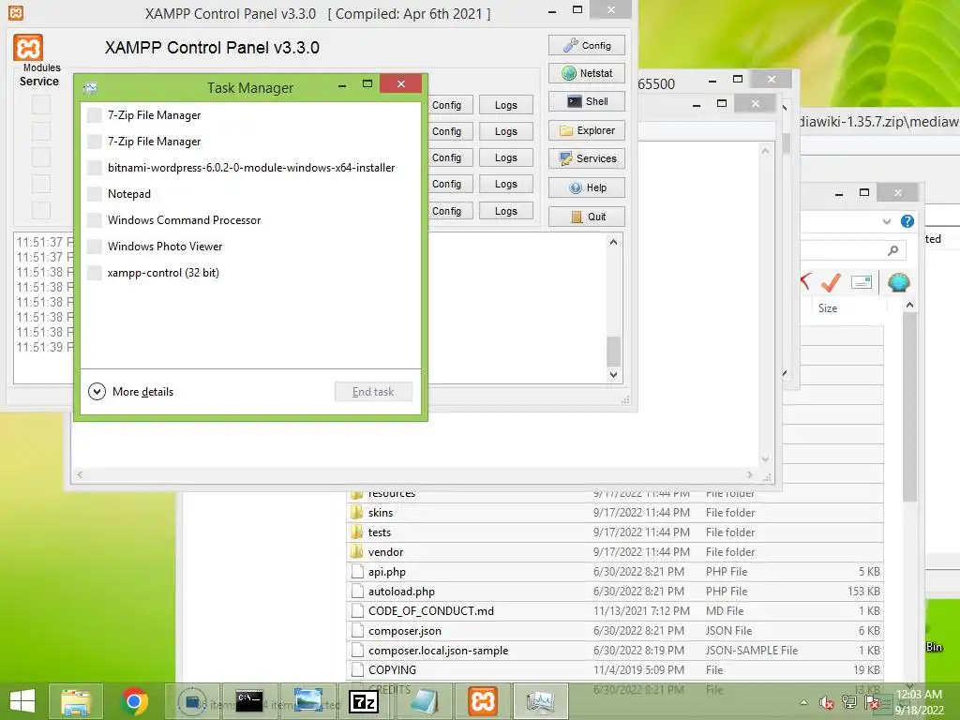Image resolution: width=960 pixels, height=720 pixels.
Task: Expand the ribbon chevron beside help
Action: pyautogui.click(x=887, y=221)
